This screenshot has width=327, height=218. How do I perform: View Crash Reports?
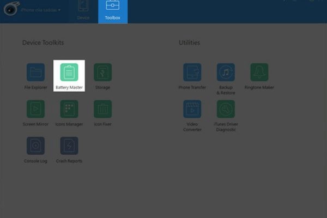click(x=69, y=146)
